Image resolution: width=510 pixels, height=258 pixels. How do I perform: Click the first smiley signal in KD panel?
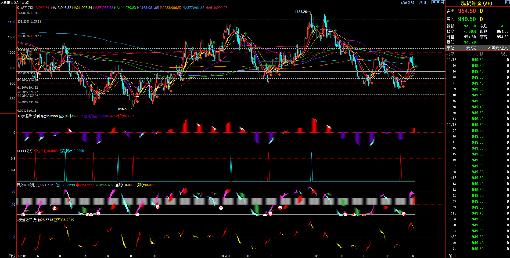tap(23, 215)
